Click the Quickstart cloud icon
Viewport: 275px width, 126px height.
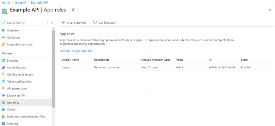tap(3, 38)
